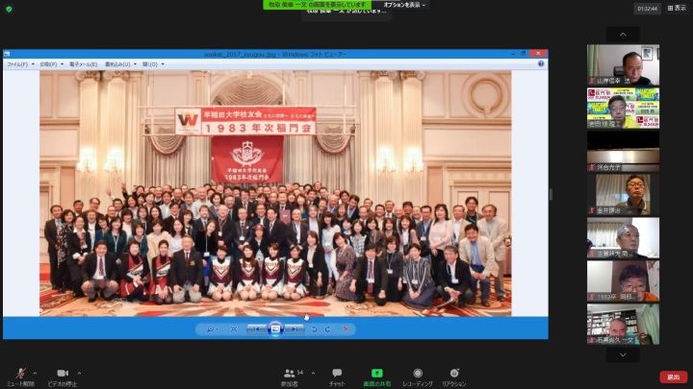Open the view options dropdown beside share banner
Screen dimensions: 693x389
coord(404,5)
